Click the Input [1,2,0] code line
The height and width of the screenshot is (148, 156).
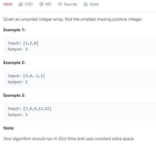pos(23,43)
